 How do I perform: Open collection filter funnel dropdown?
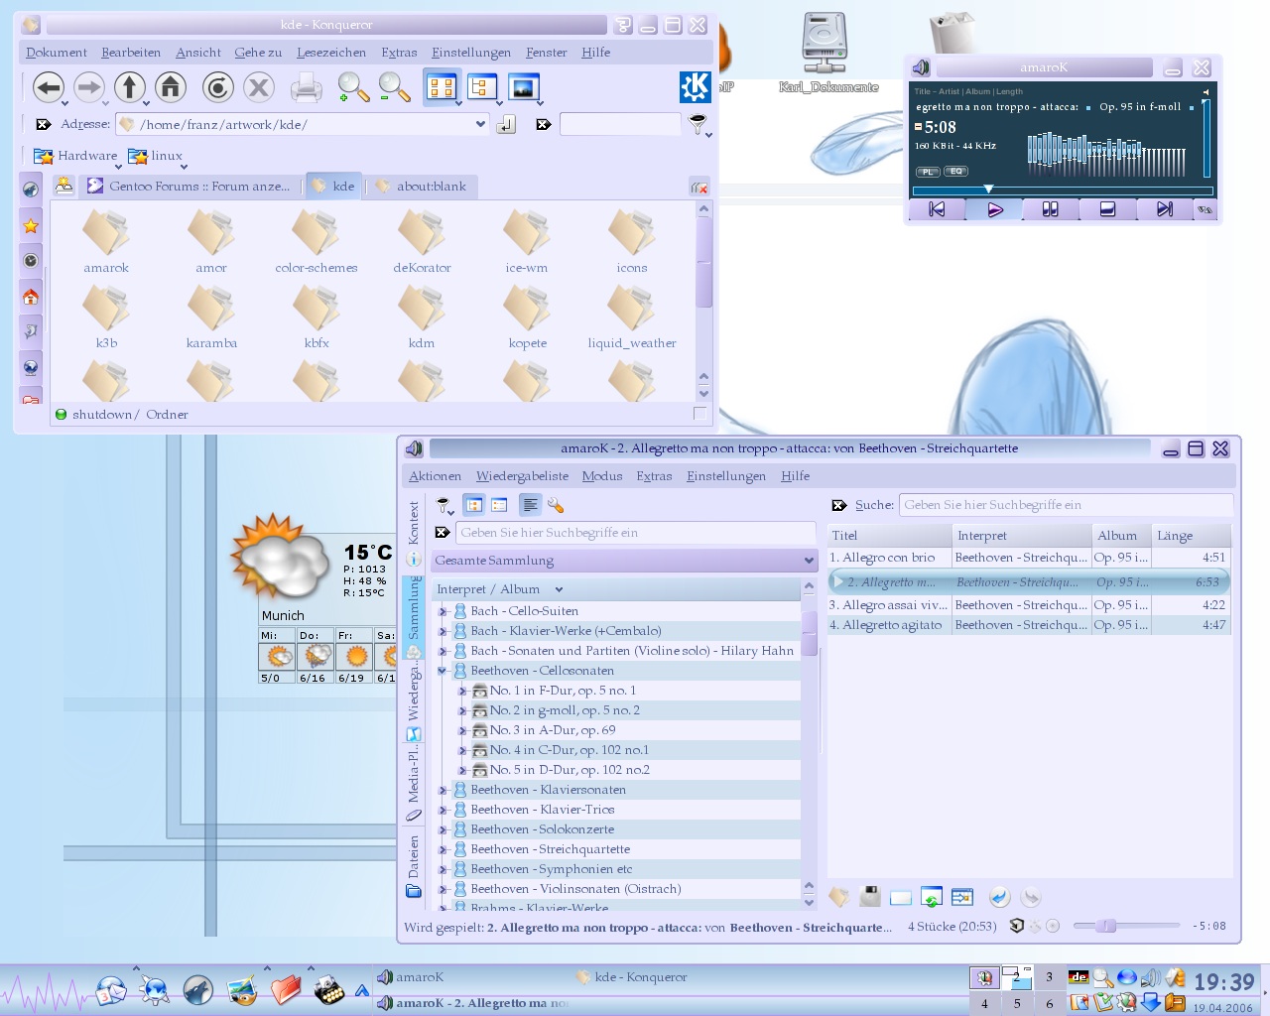445,506
